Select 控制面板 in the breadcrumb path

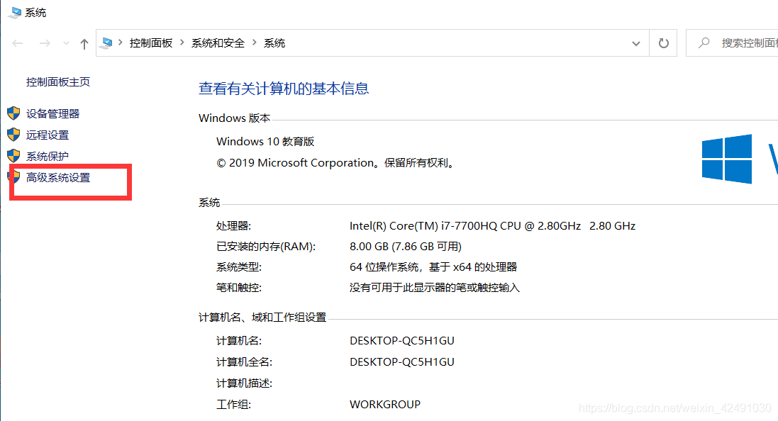[151, 43]
